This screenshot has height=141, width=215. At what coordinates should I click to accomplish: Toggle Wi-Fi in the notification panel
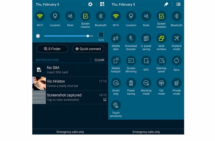coord(40,16)
